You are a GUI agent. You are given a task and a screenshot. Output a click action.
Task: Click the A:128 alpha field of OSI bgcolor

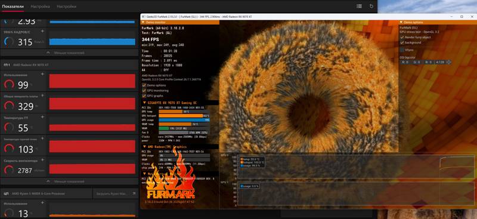[x=440, y=62]
